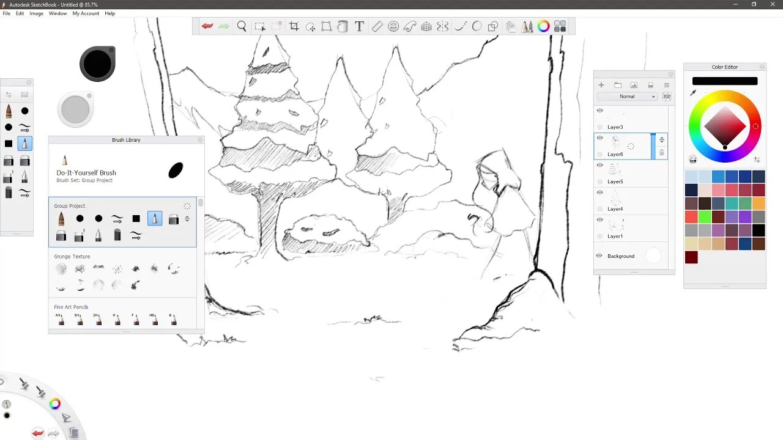The width and height of the screenshot is (783, 440).
Task: Select the Quick Transform tool
Action: (310, 26)
